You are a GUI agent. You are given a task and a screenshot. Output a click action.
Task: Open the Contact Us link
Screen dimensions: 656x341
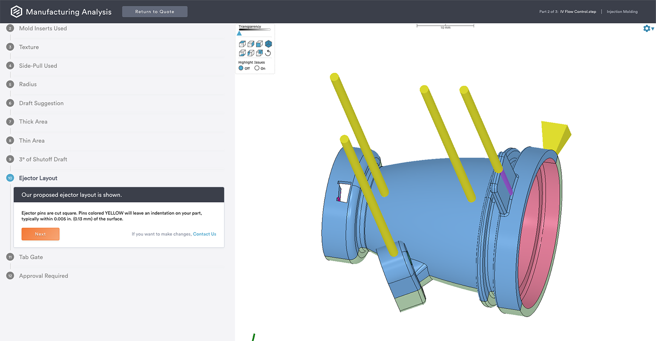(x=204, y=234)
